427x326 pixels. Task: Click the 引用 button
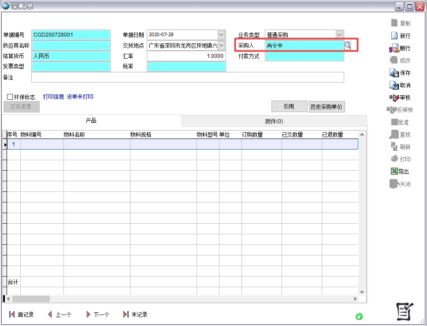(x=289, y=106)
